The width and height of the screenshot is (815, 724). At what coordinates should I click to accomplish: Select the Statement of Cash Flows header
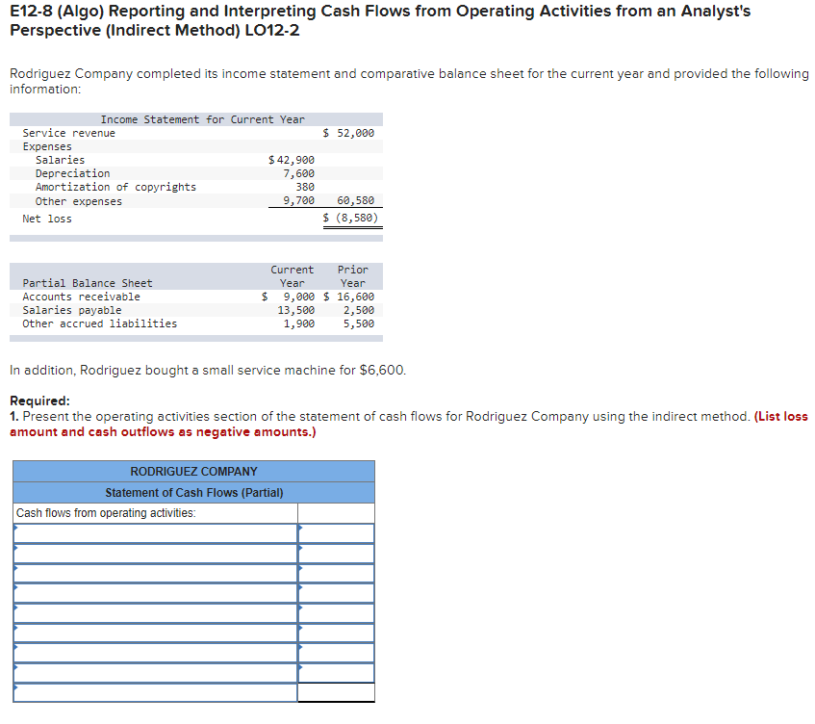(192, 492)
